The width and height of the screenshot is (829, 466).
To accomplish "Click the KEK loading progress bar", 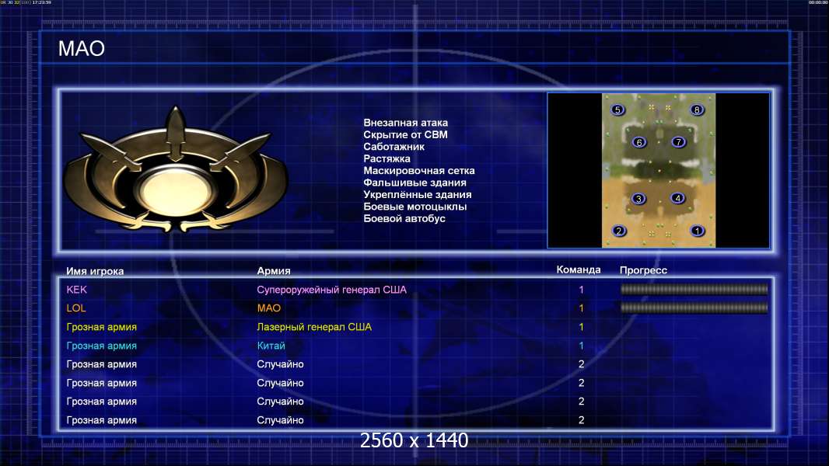I will 694,289.
